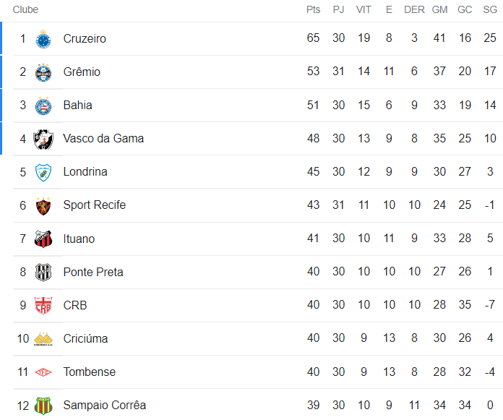Click the Bahia club crest icon
503x420 pixels.
[43, 106]
